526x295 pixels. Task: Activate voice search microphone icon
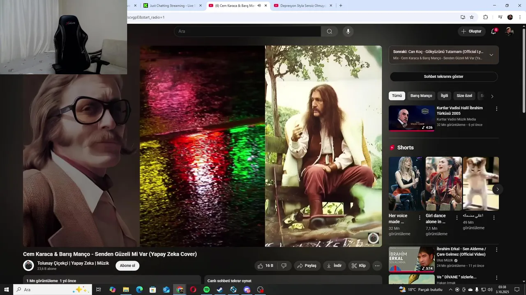(x=348, y=32)
